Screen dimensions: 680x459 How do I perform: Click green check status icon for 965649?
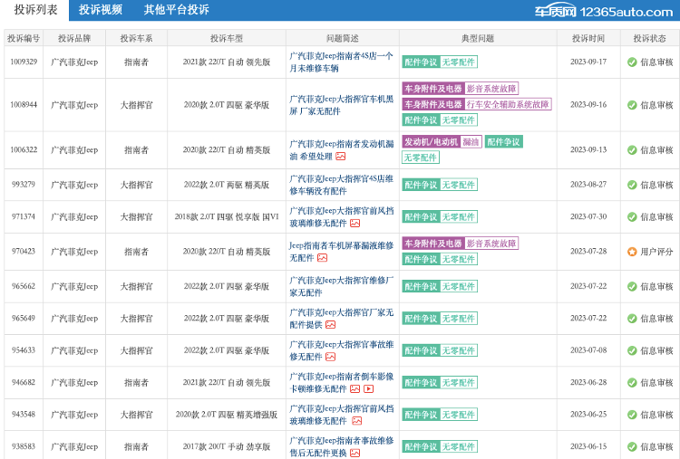(x=632, y=319)
